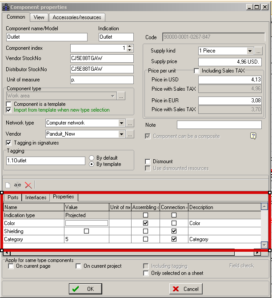Open Vendor browse ellipsis button
272x298 pixels.
point(130,134)
